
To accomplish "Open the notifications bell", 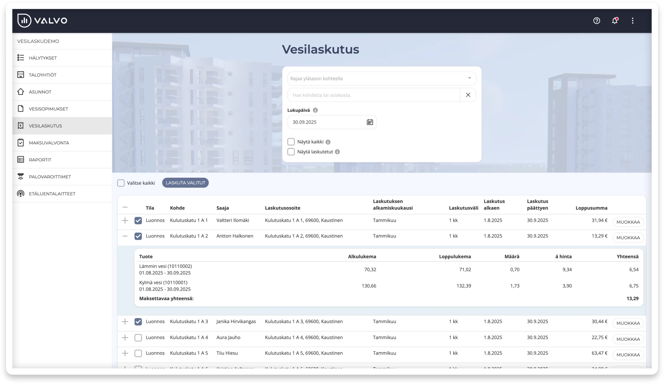I will 614,20.
